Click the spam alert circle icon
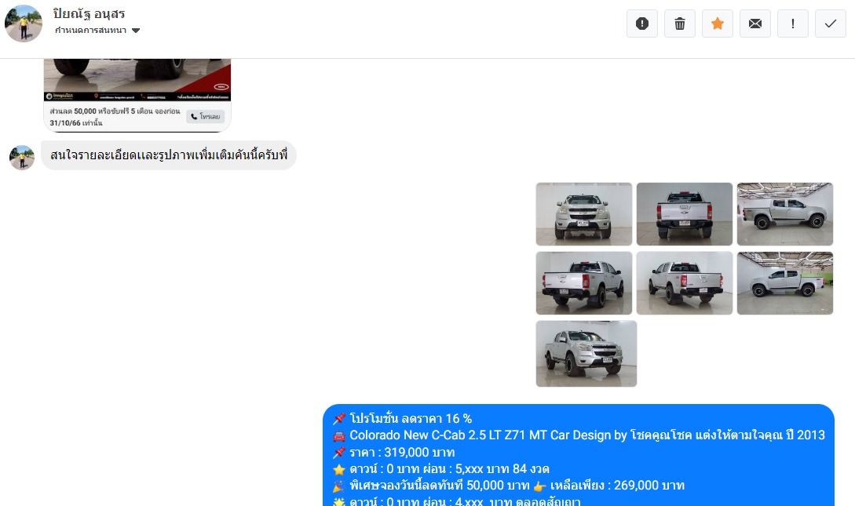855x506 pixels. (x=641, y=24)
